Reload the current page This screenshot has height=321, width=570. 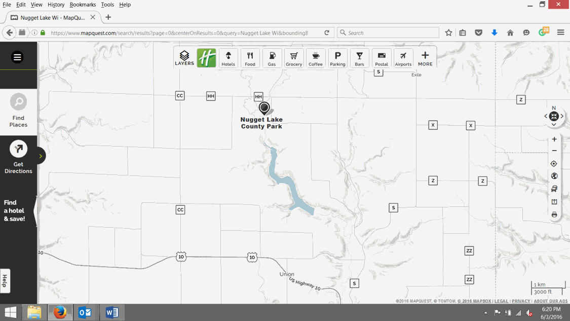[x=327, y=32]
